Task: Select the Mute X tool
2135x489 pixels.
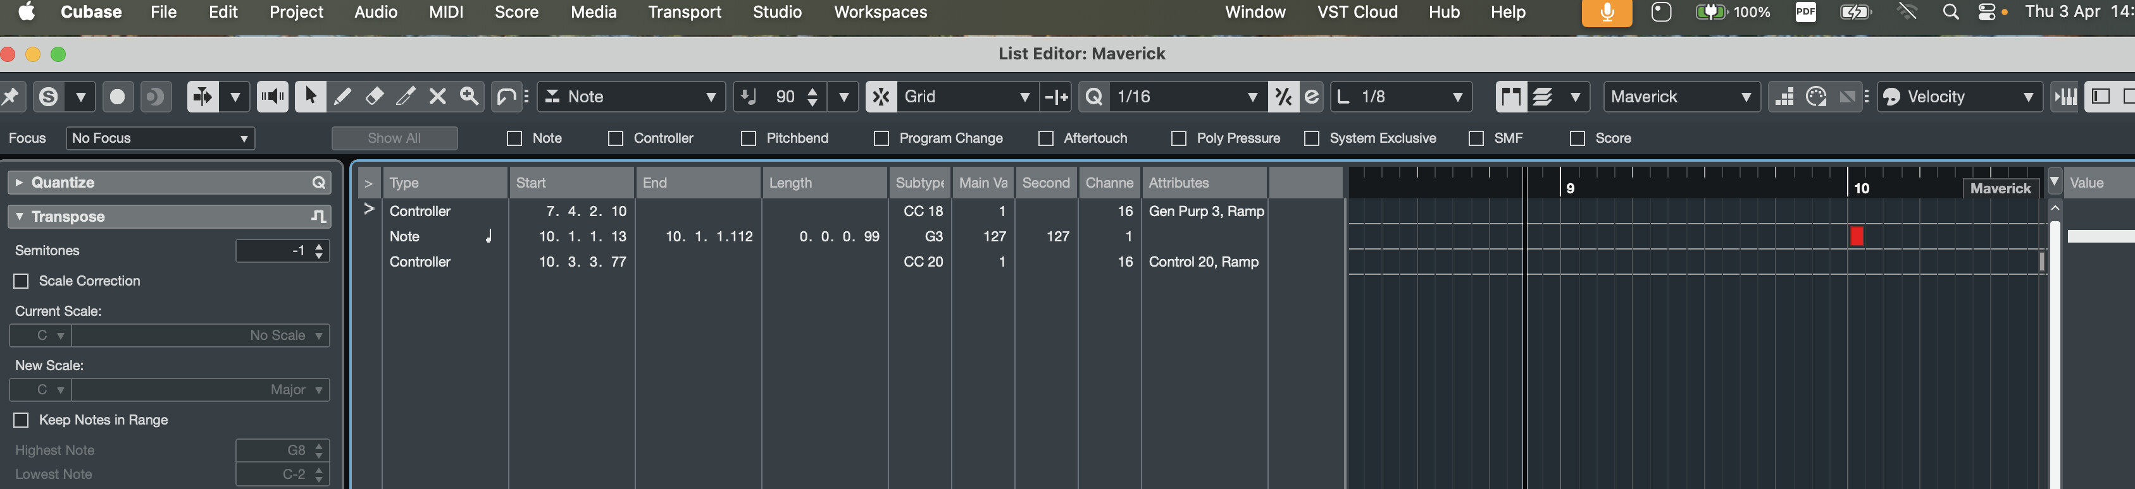Action: coord(438,97)
